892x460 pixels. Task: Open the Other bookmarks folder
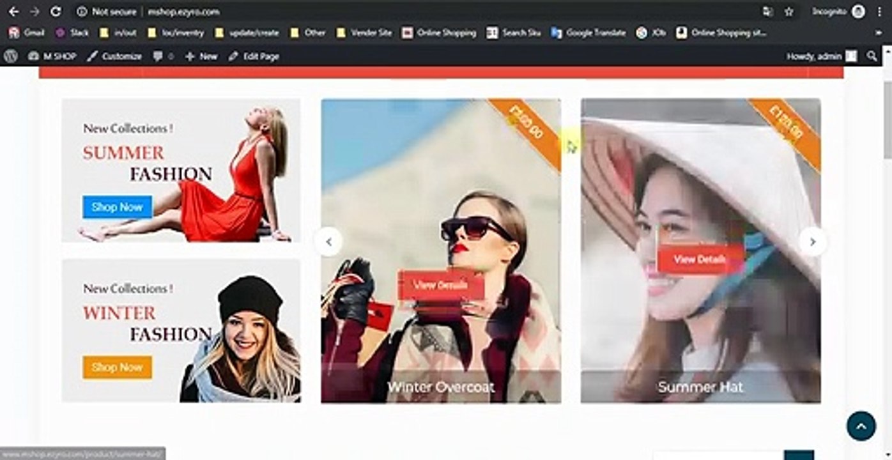[x=307, y=33]
